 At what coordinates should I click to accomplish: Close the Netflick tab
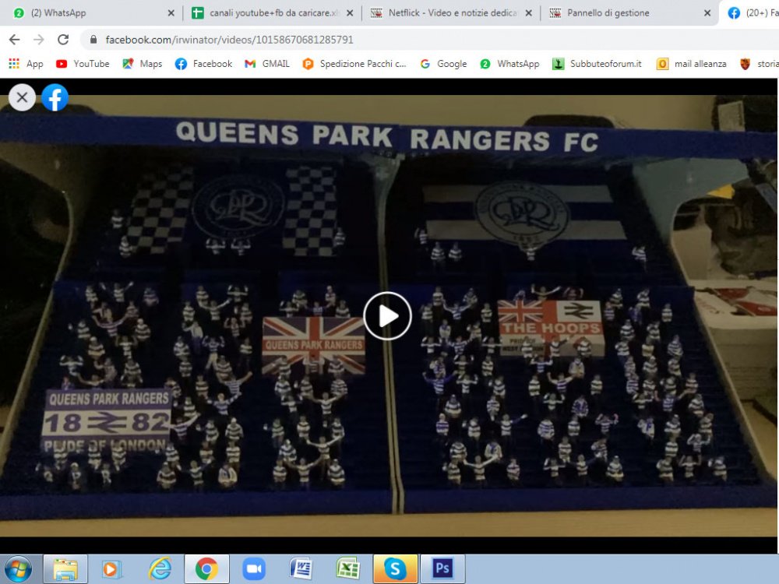(x=529, y=13)
